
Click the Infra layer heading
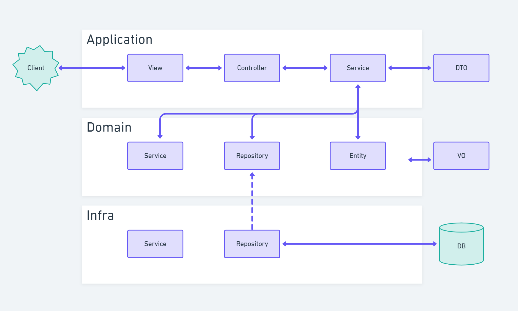100,215
